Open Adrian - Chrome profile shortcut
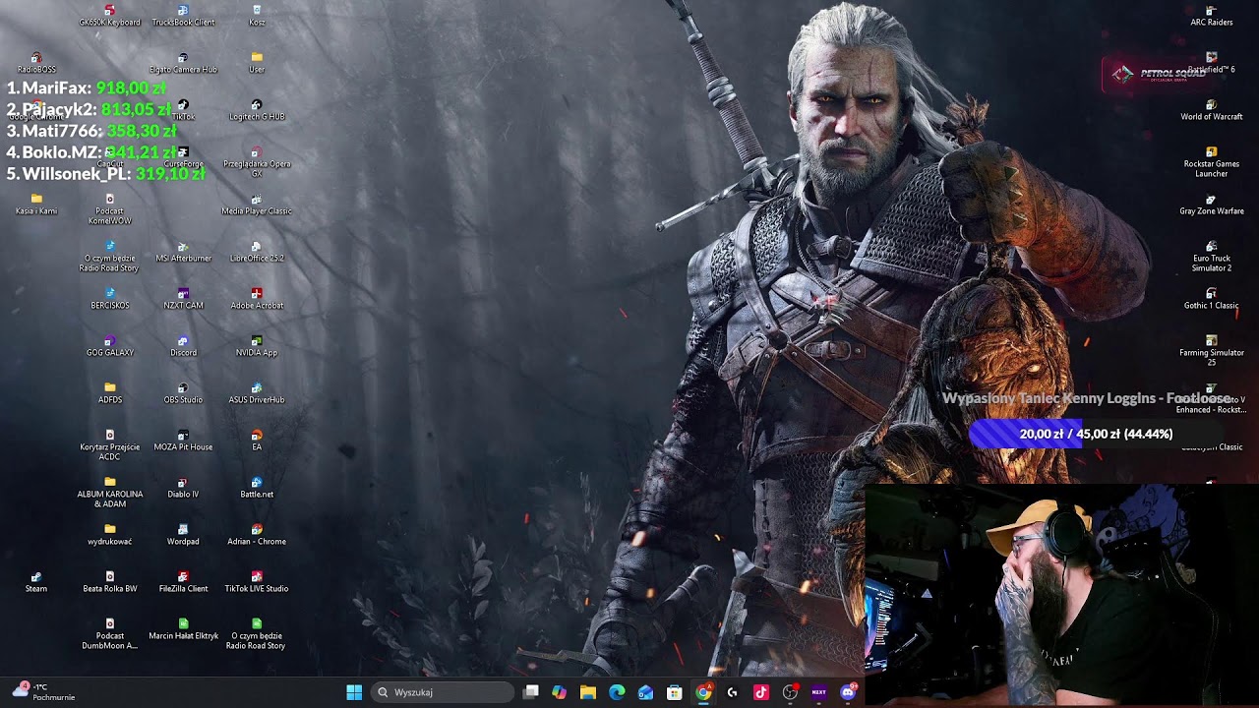 click(x=257, y=535)
